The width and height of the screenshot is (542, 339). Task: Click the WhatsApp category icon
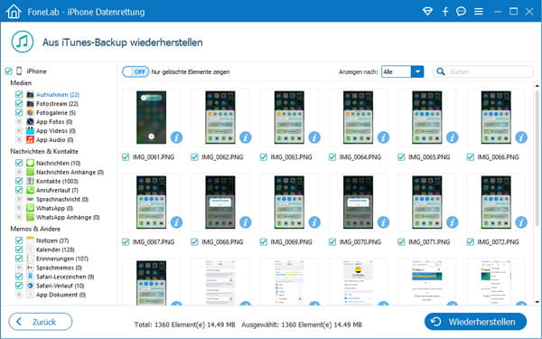coord(30,208)
